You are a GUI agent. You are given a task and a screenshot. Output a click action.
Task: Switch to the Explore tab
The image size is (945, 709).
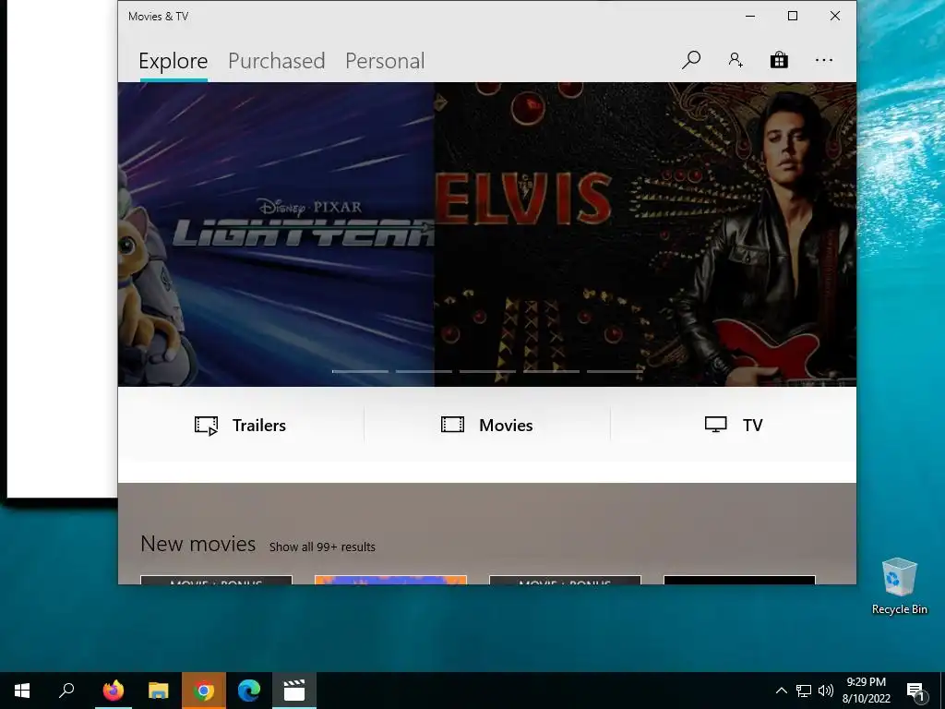[x=173, y=61]
